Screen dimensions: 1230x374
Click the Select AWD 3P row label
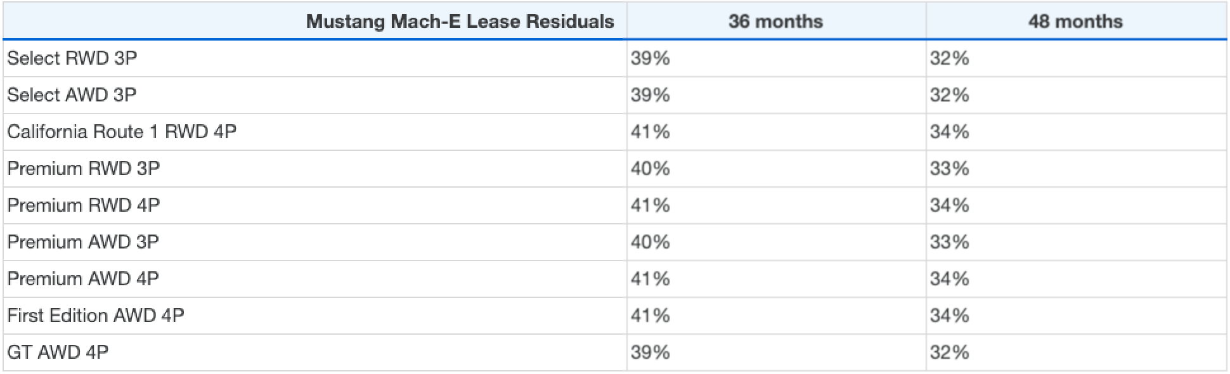(72, 95)
